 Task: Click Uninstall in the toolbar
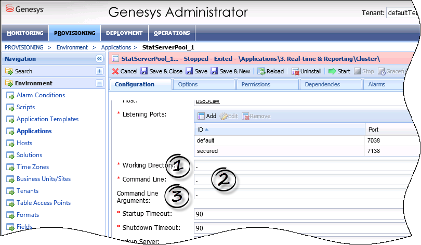click(307, 71)
